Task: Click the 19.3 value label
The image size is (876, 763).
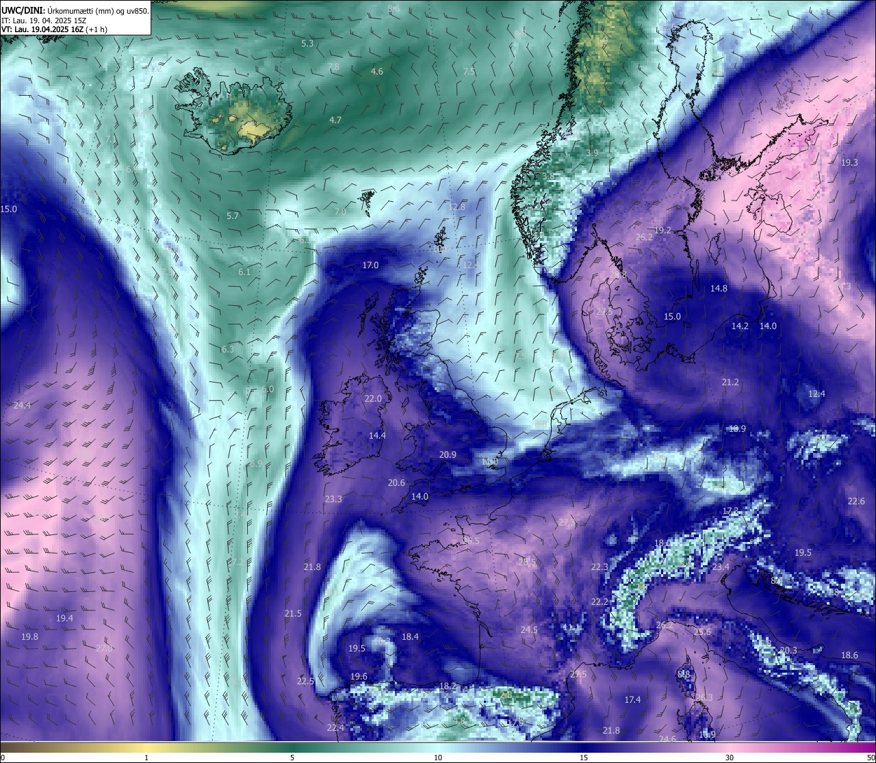Action: click(849, 163)
